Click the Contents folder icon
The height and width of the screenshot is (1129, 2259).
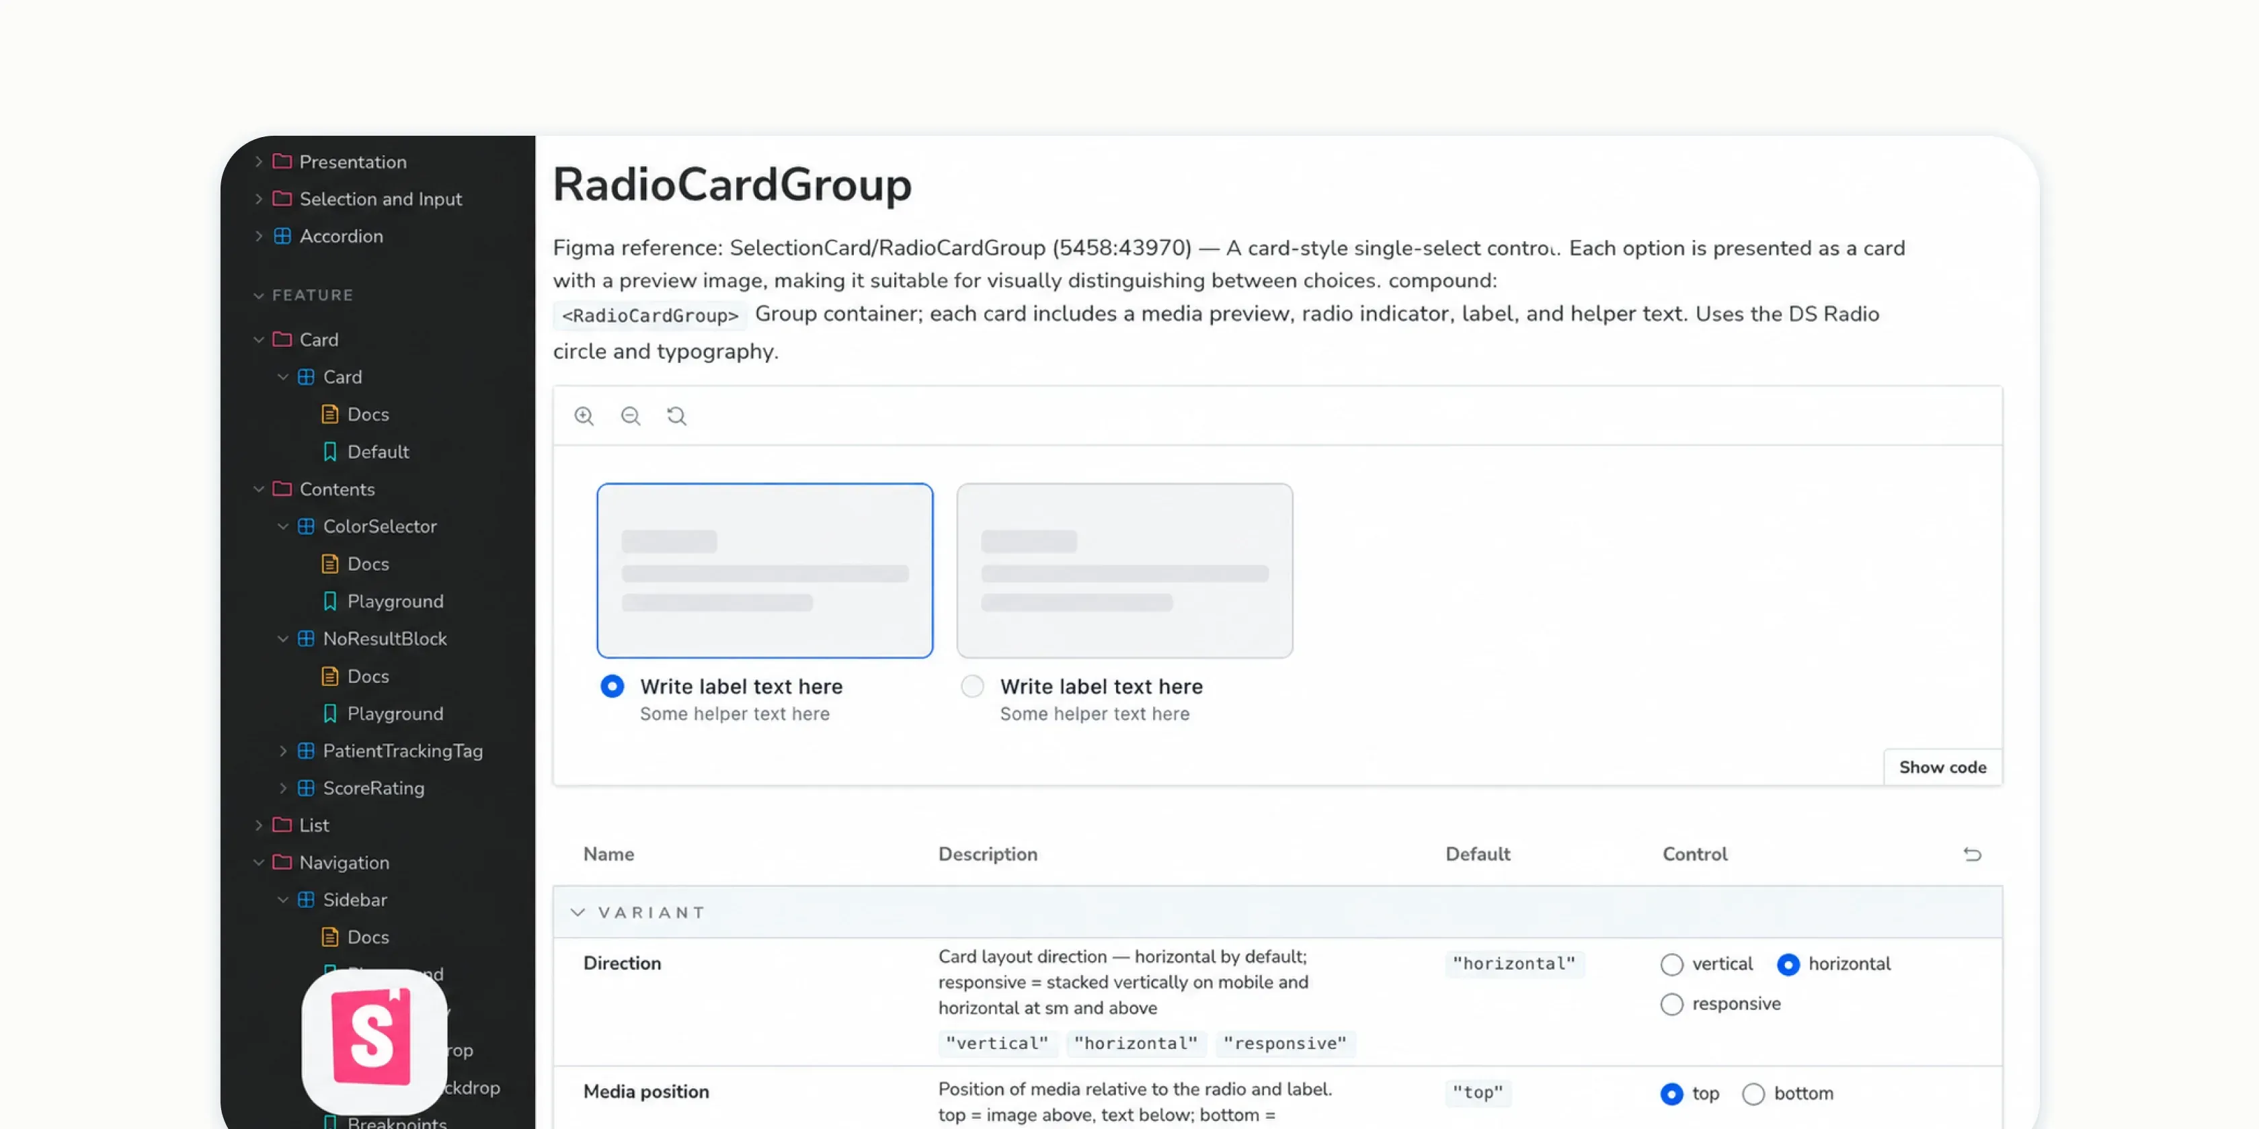coord(282,489)
